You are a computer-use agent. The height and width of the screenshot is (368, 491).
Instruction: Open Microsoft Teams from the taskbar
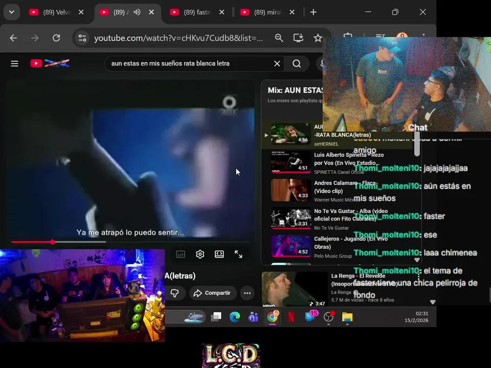click(253, 317)
